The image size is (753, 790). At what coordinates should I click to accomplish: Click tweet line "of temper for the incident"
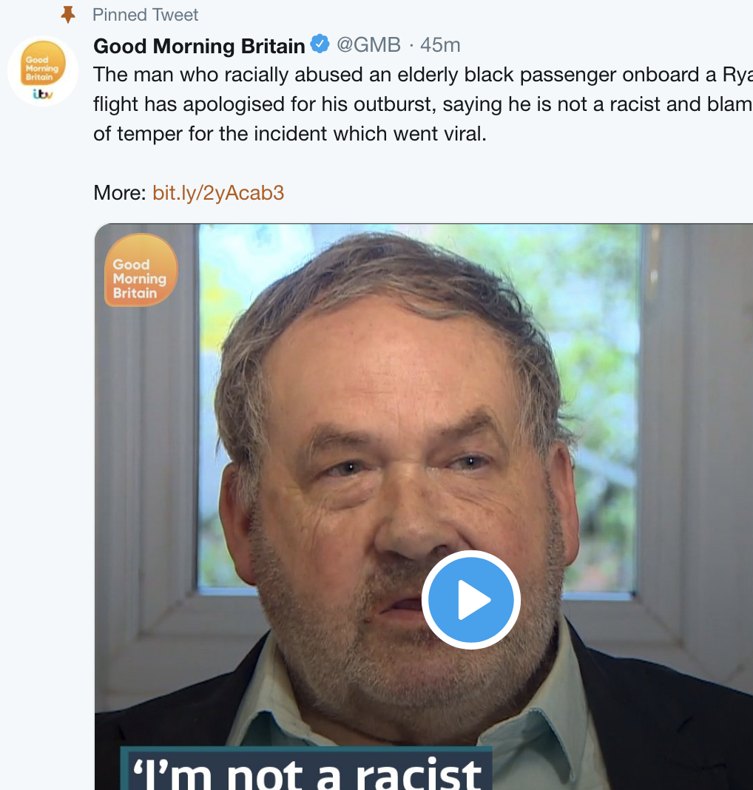[290, 134]
